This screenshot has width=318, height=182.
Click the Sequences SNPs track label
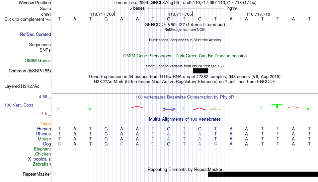(40, 47)
